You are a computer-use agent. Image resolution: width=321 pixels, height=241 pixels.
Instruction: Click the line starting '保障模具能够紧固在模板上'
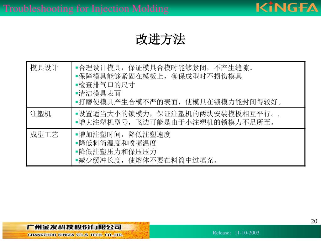[159, 76]
